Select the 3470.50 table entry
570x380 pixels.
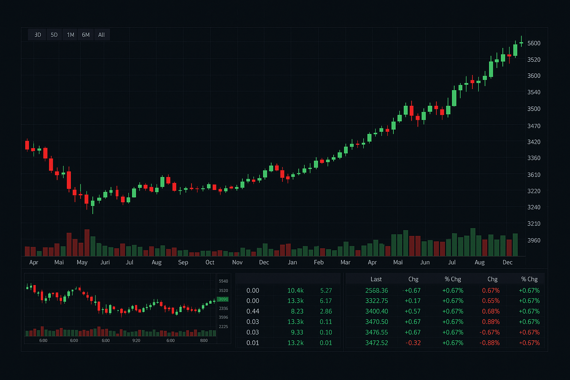click(x=376, y=322)
